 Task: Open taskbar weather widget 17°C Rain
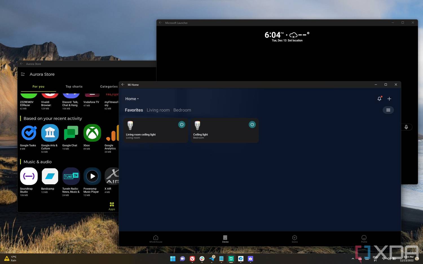(x=10, y=259)
